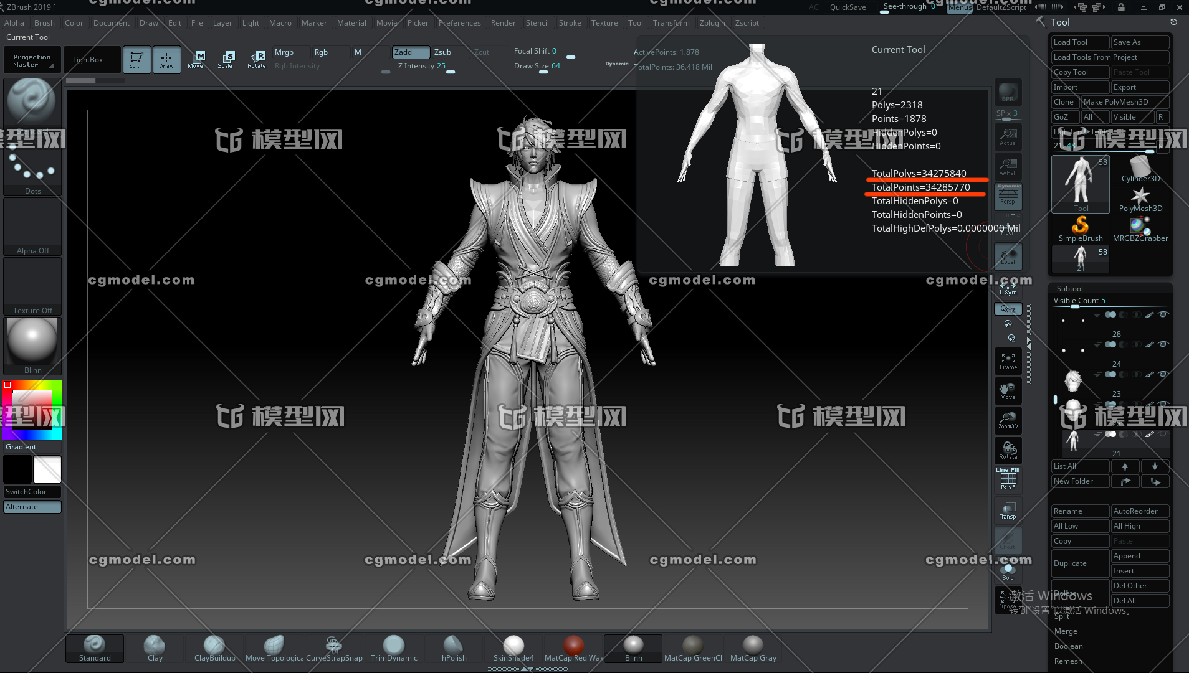The image size is (1189, 673).
Task: Collapse the Subtool sub-palette header
Action: click(x=1069, y=289)
